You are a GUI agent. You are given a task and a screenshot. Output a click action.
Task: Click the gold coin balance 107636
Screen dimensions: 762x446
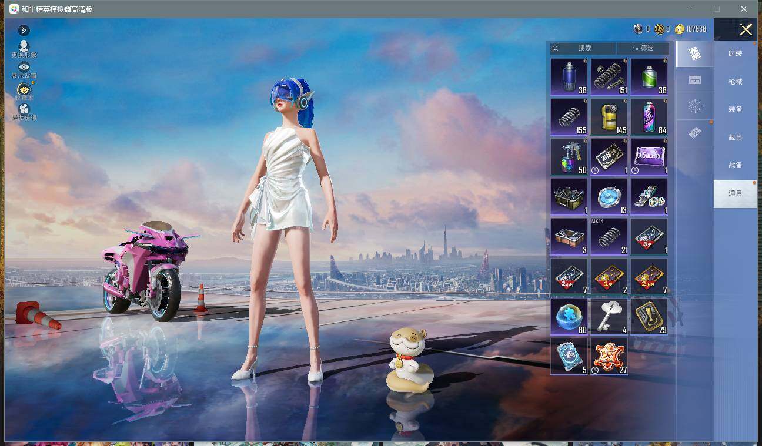tap(691, 29)
